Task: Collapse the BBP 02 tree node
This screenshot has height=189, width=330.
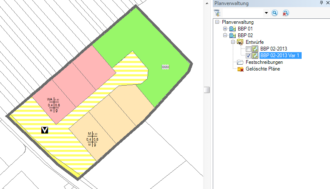Action: (225, 35)
